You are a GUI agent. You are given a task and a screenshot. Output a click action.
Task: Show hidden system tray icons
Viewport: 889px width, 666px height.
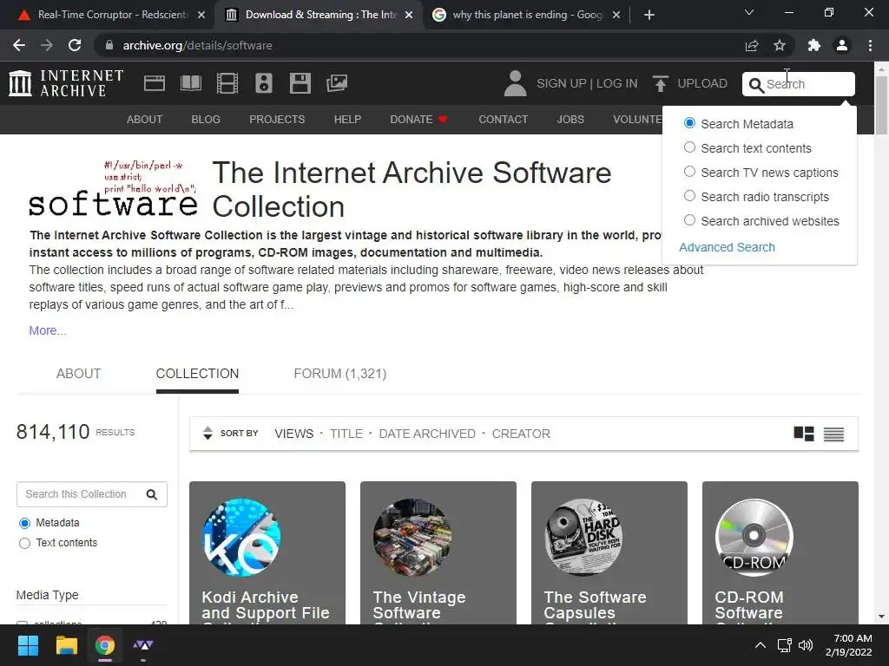[761, 645]
